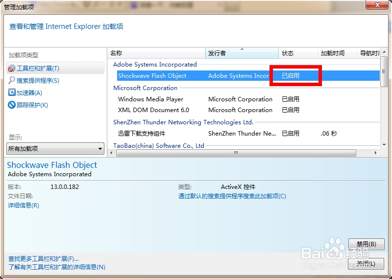Click the Microsoft Corporation group header

[145, 88]
